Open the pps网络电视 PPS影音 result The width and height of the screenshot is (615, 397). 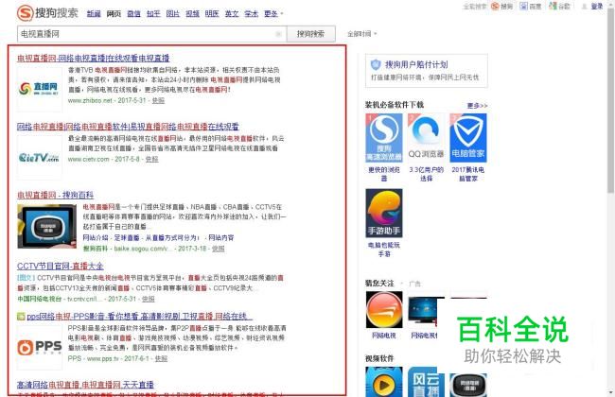coord(140,317)
